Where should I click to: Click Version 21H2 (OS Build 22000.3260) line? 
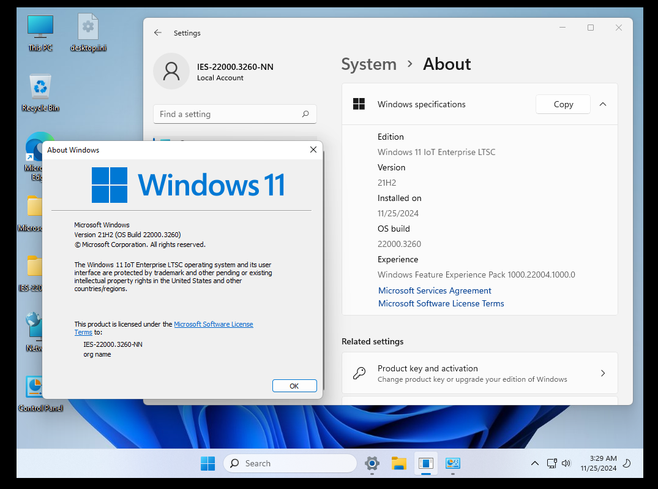tap(127, 235)
